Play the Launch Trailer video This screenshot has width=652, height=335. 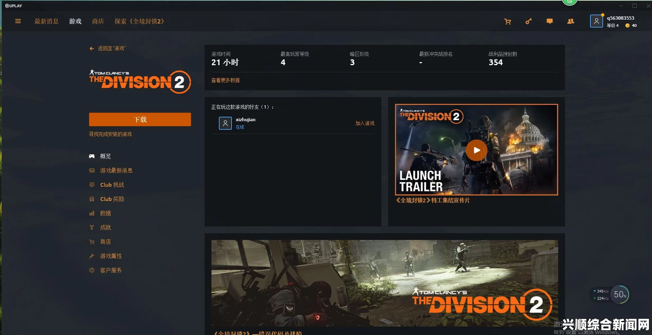coord(476,150)
